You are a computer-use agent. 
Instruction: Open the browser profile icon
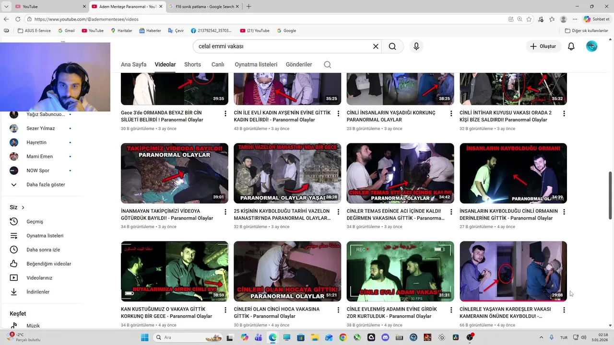coord(563,19)
